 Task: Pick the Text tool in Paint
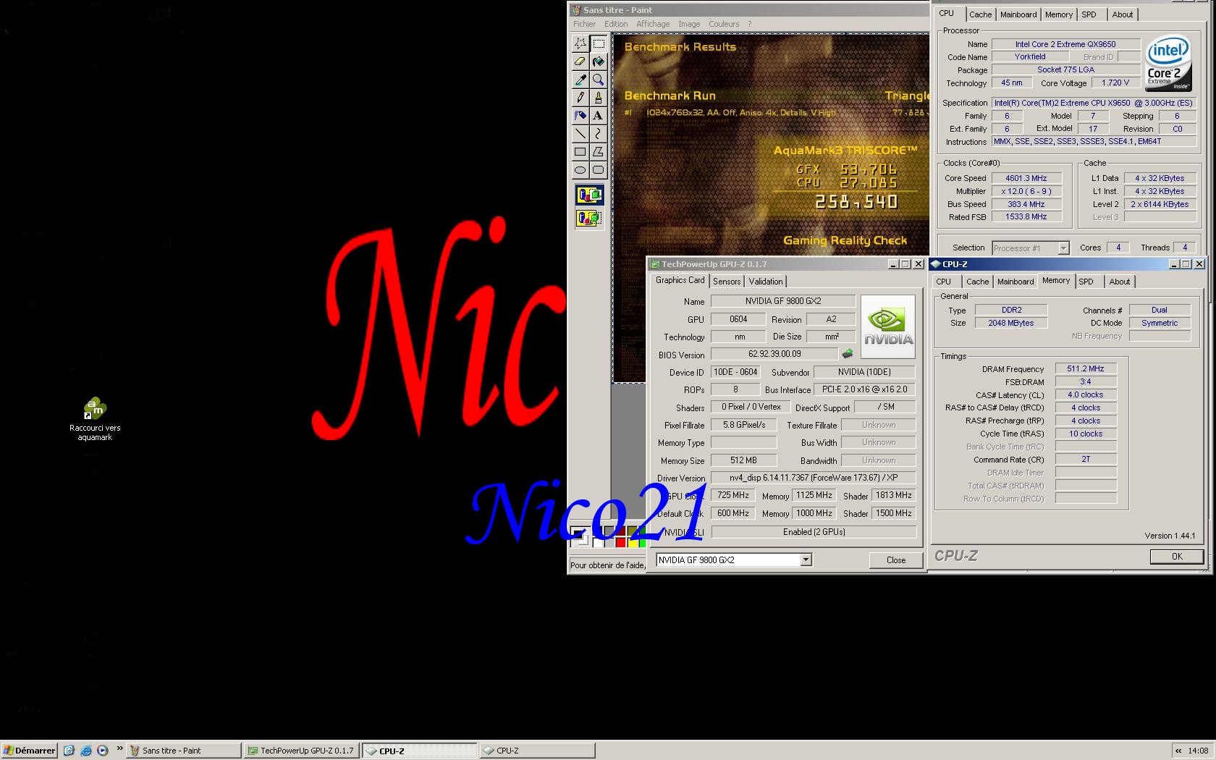click(599, 116)
